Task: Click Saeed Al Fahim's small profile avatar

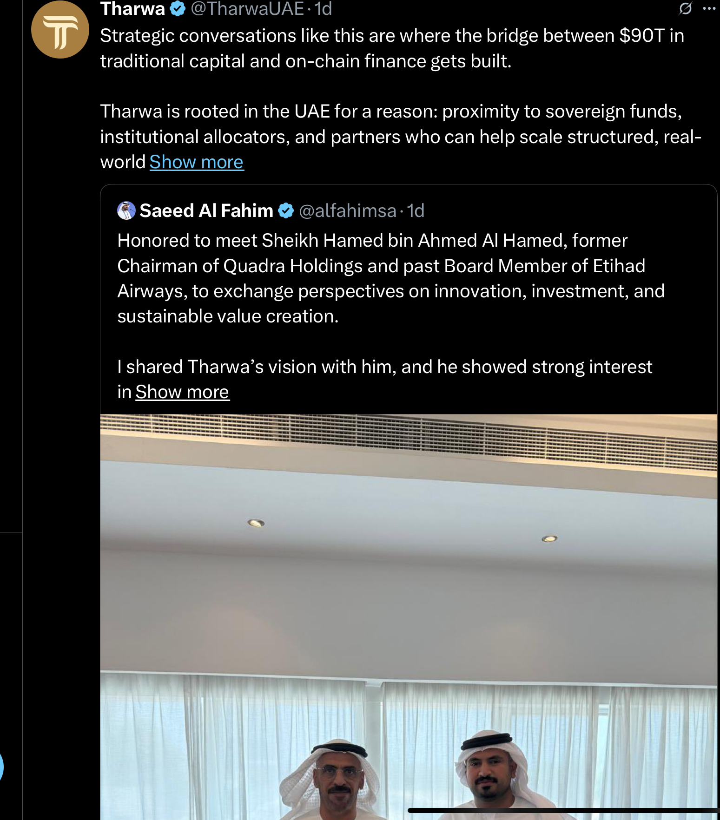Action: click(x=126, y=210)
